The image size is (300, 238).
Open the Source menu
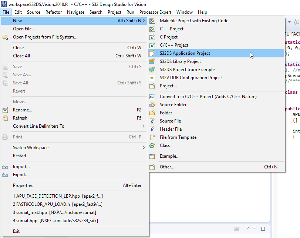pyautogui.click(x=34, y=12)
